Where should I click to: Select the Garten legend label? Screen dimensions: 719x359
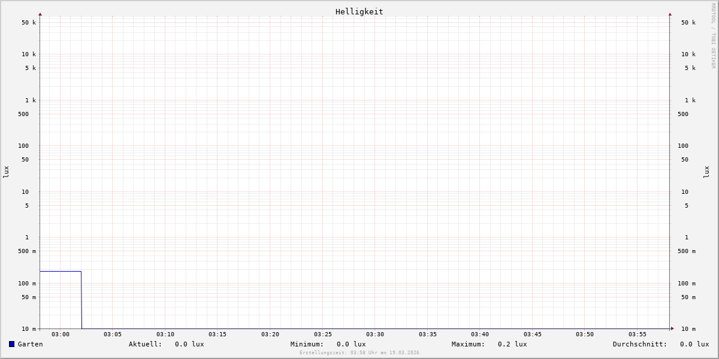point(31,344)
